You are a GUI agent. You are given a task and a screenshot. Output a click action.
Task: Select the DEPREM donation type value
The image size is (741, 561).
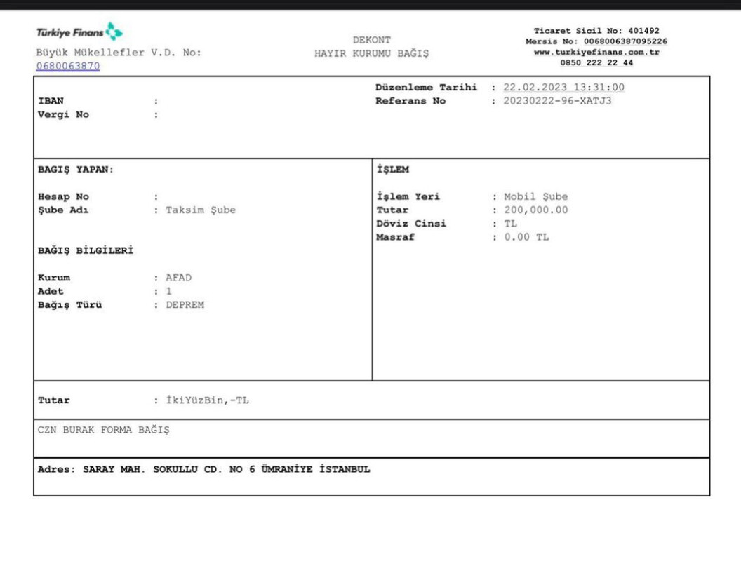click(x=185, y=305)
